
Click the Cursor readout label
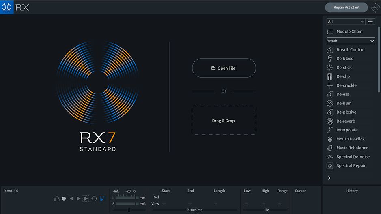tap(300, 191)
